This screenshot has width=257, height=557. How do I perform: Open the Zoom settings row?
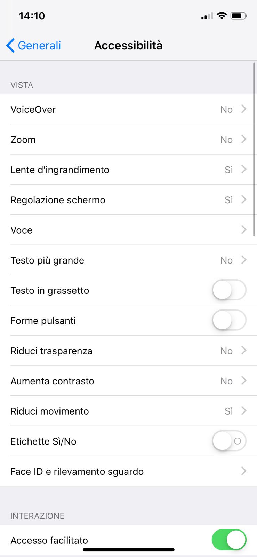pos(128,139)
